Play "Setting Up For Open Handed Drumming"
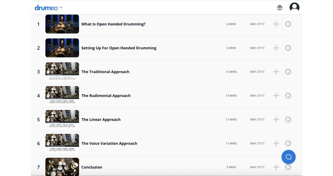 (288, 48)
